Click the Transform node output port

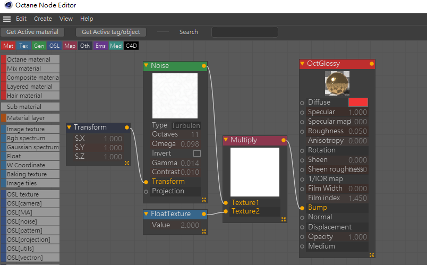coord(127,127)
